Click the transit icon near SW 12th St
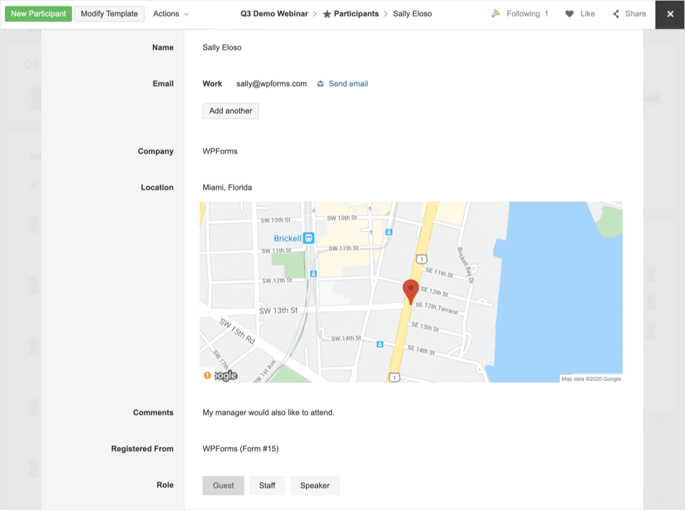The height and width of the screenshot is (510, 685). point(313,274)
